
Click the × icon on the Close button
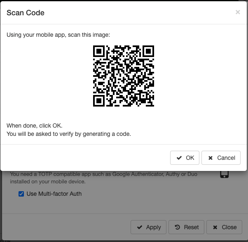[215, 227]
